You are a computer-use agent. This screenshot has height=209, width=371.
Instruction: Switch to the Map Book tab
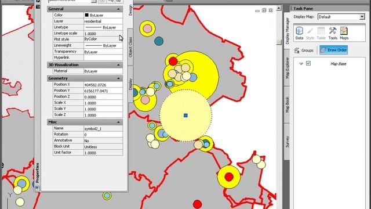[288, 105]
